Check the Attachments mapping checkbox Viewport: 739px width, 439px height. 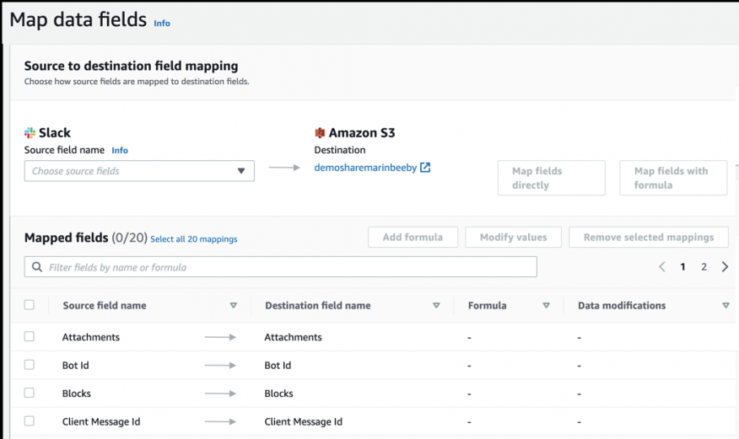[30, 336]
